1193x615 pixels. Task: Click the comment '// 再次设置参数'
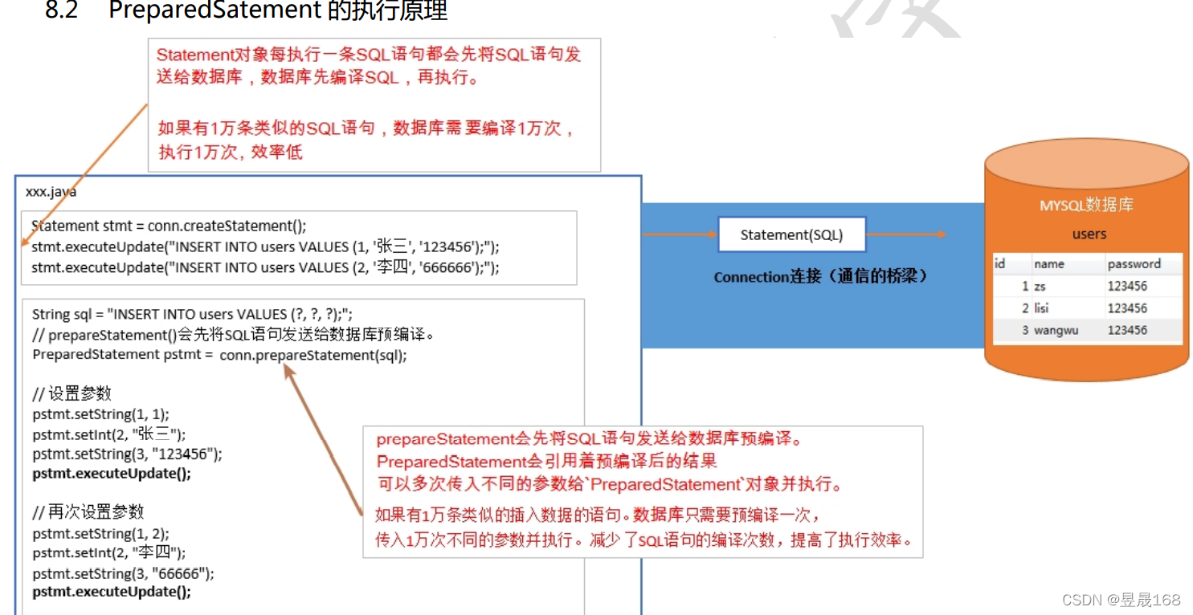tap(88, 513)
